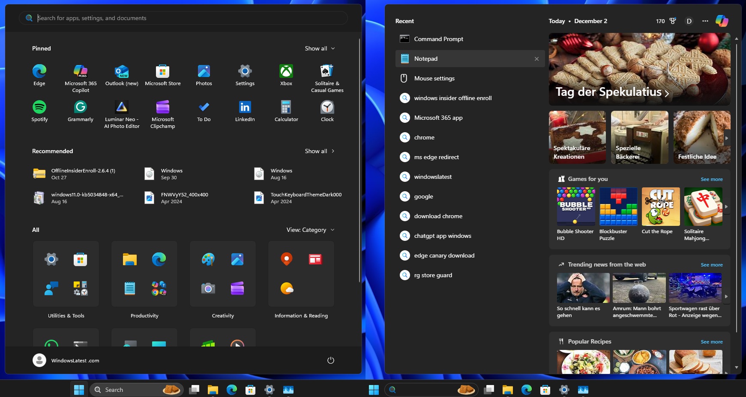Image resolution: width=746 pixels, height=397 pixels.
Task: Open Command Prompt from Recent
Action: (438, 39)
